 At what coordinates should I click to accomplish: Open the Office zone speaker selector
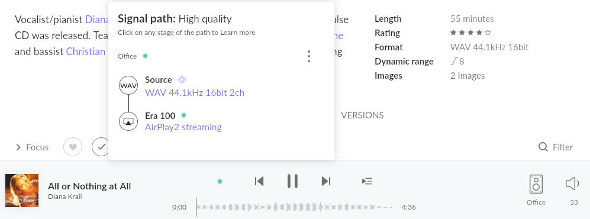(x=536, y=185)
